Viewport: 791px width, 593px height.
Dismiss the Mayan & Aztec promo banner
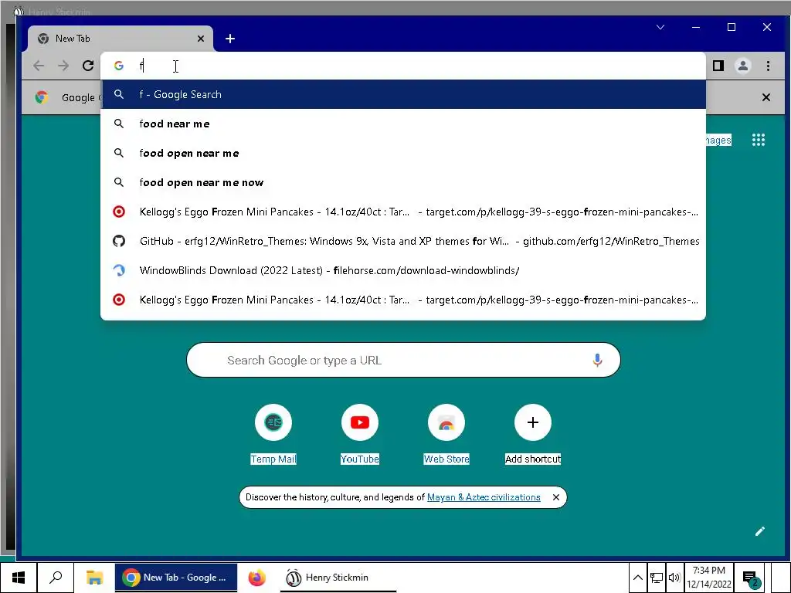pyautogui.click(x=556, y=497)
